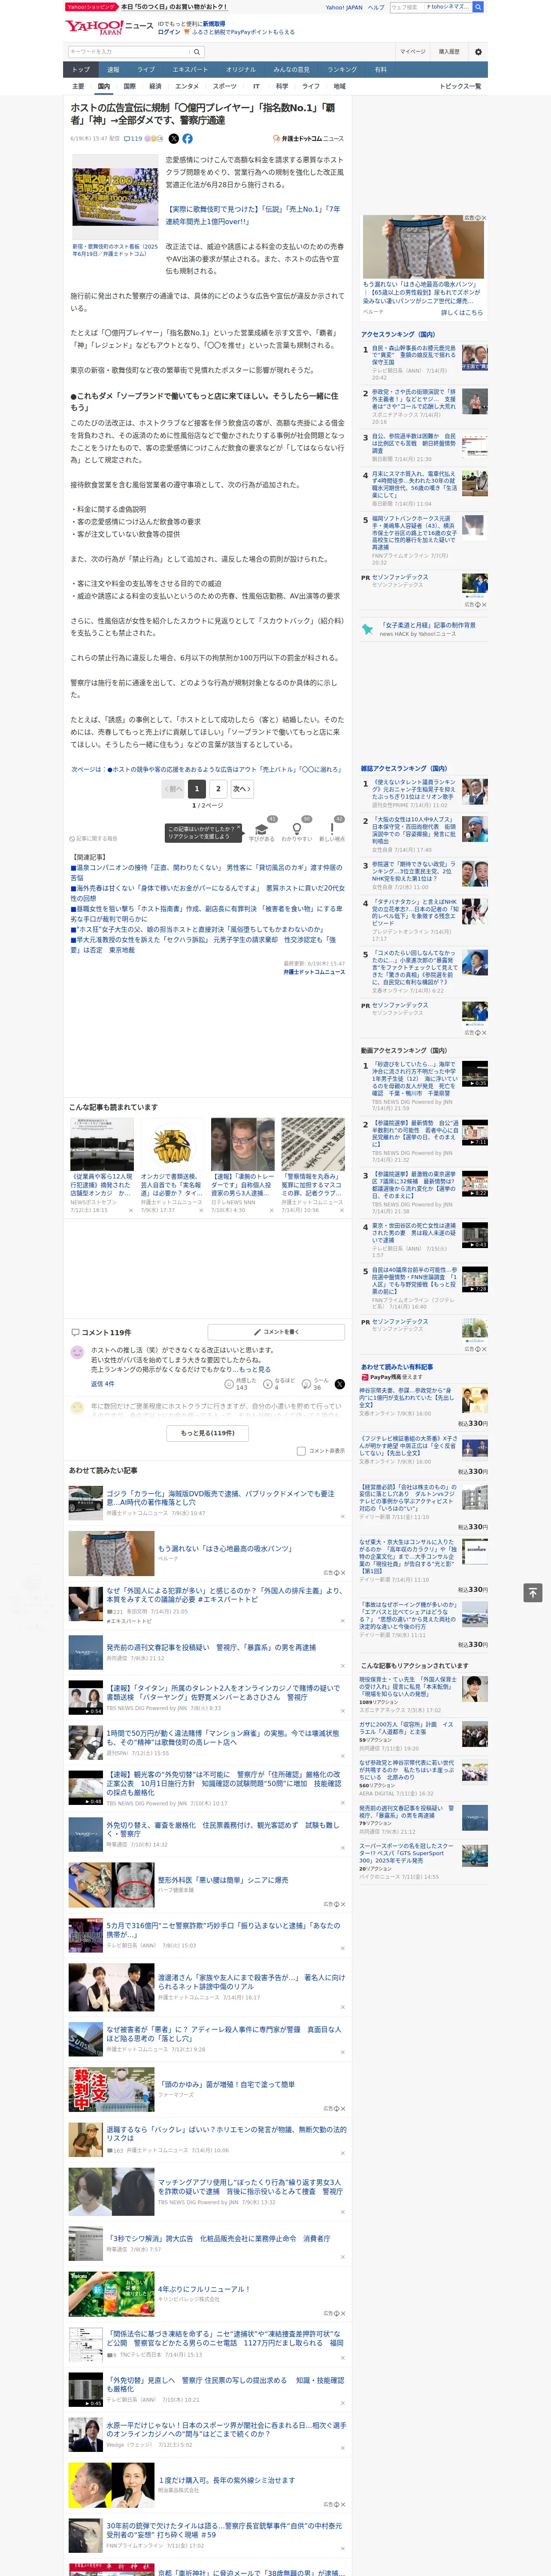Click the comment count 119 bubble under headline

coord(133,139)
